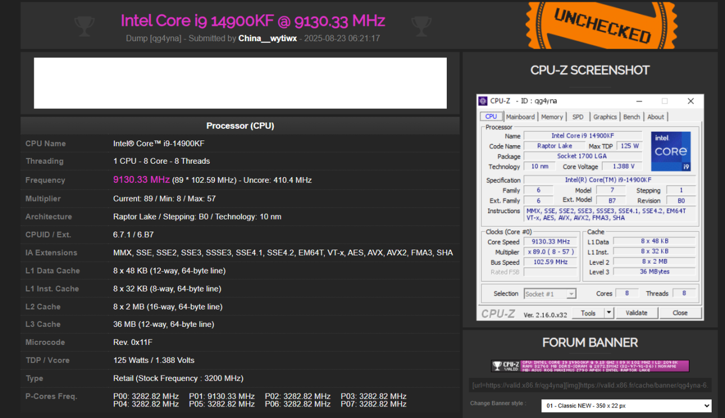
Task: Click the CPU-Z application icon in the title bar
Action: pyautogui.click(x=483, y=100)
